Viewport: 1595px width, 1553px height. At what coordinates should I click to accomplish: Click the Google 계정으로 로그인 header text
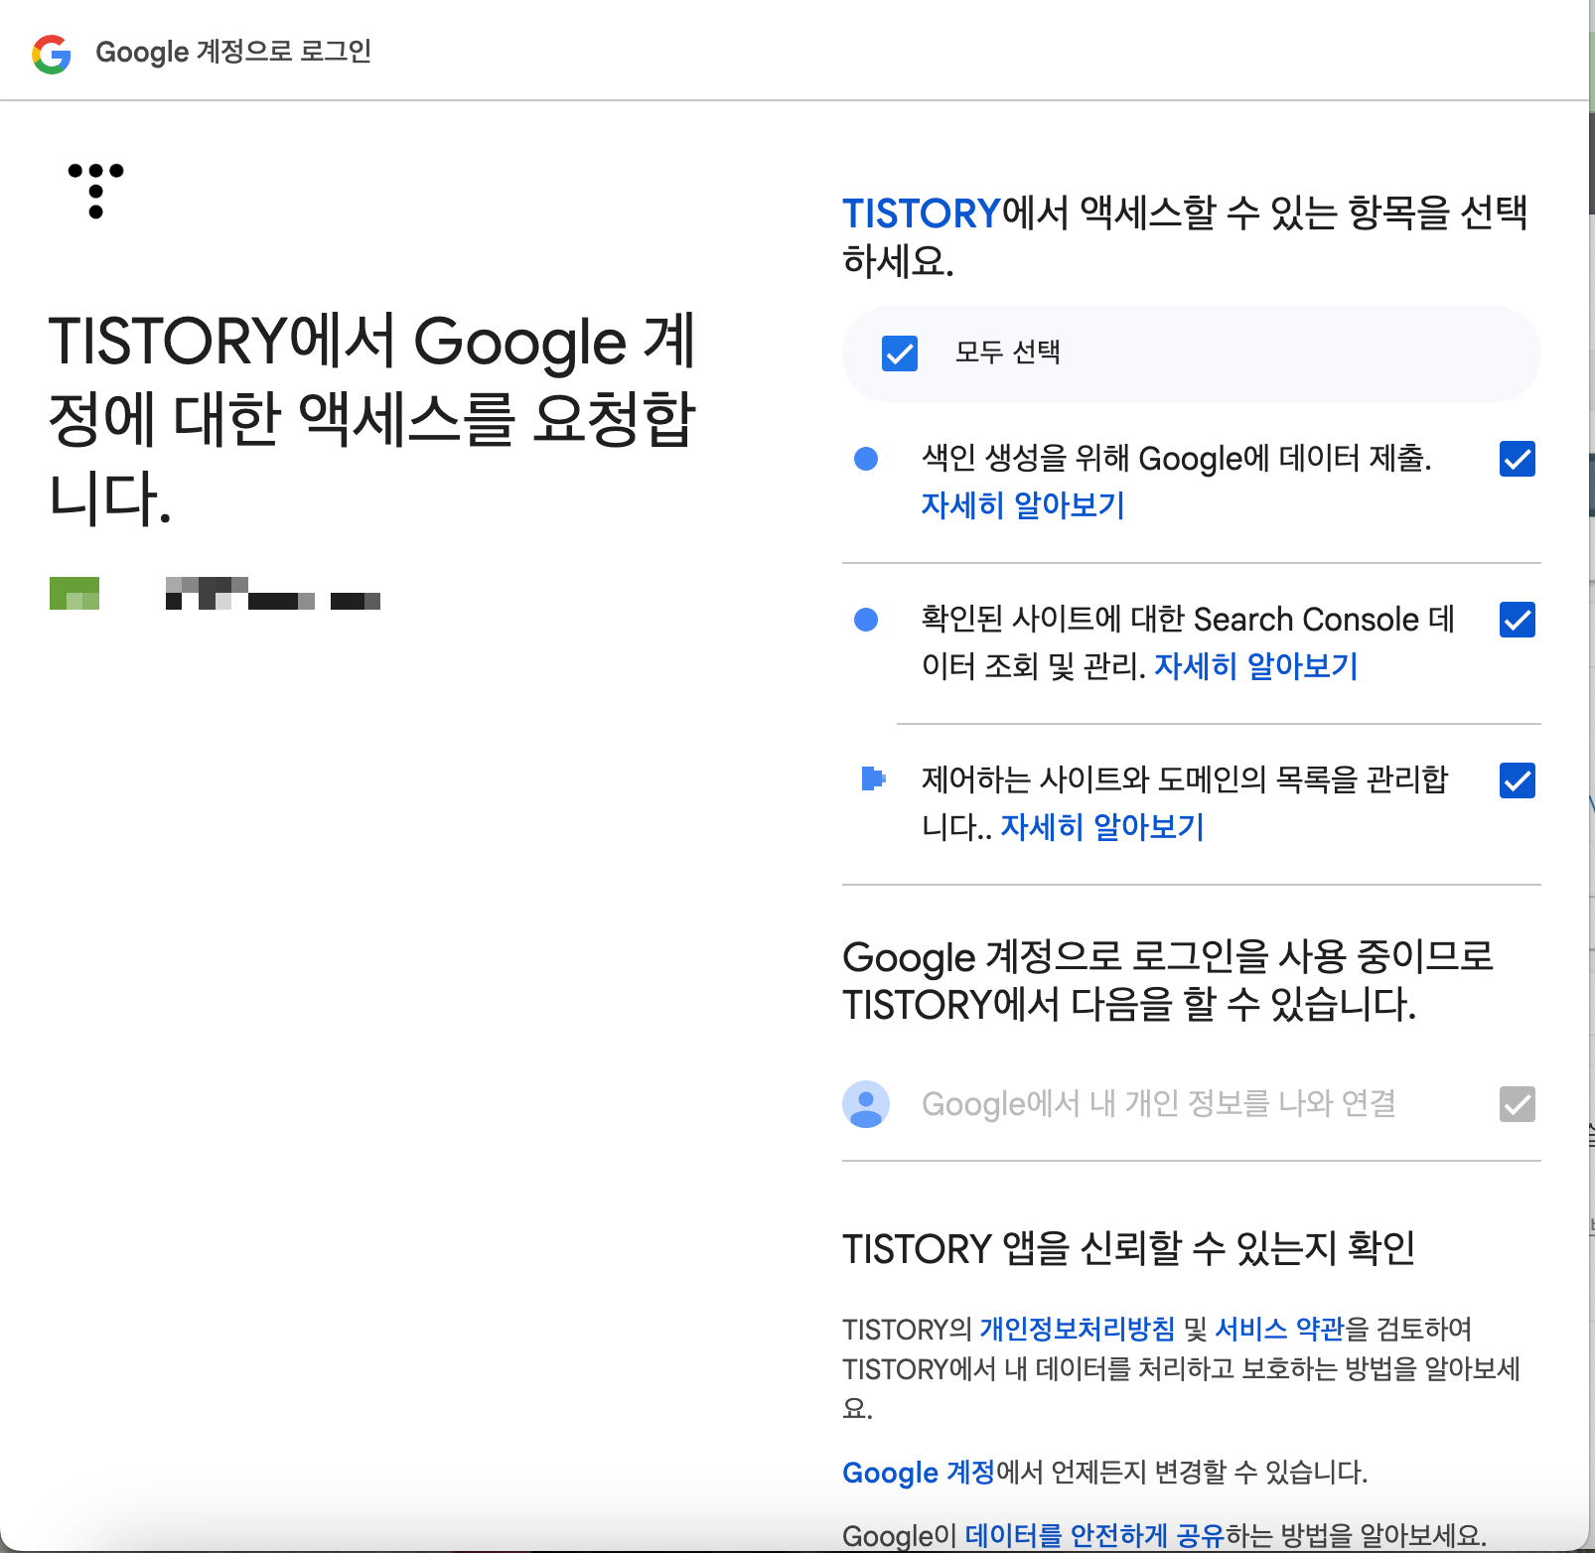click(x=233, y=52)
